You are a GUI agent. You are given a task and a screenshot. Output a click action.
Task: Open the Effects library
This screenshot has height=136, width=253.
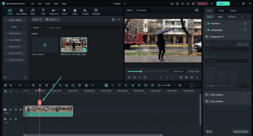[x=64, y=12]
